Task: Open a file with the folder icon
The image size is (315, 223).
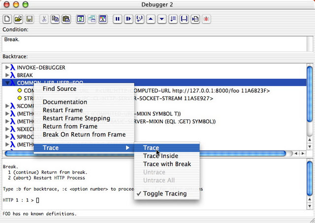Action: (18, 19)
